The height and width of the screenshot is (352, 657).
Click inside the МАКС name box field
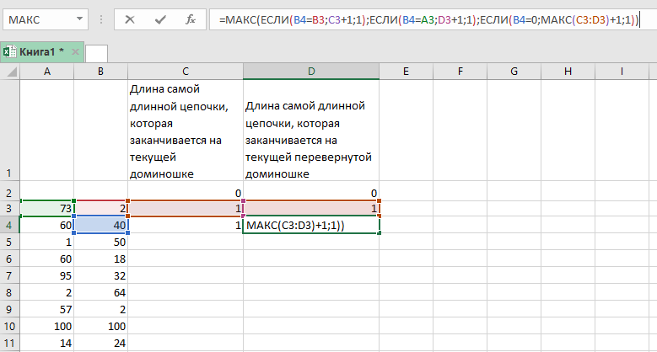pos(38,19)
